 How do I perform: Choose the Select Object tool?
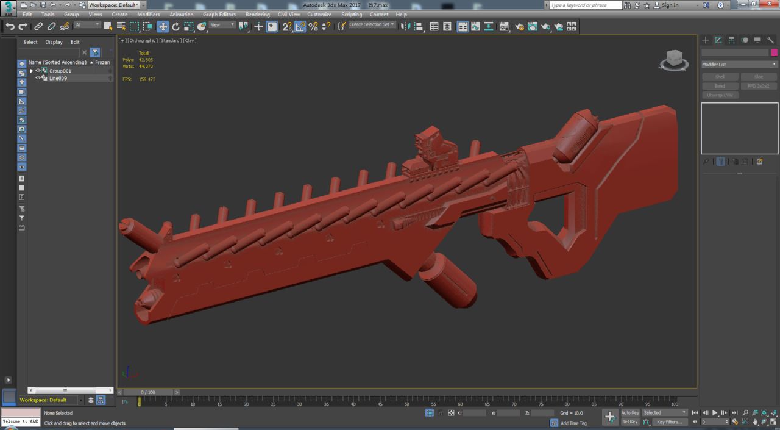pyautogui.click(x=108, y=26)
